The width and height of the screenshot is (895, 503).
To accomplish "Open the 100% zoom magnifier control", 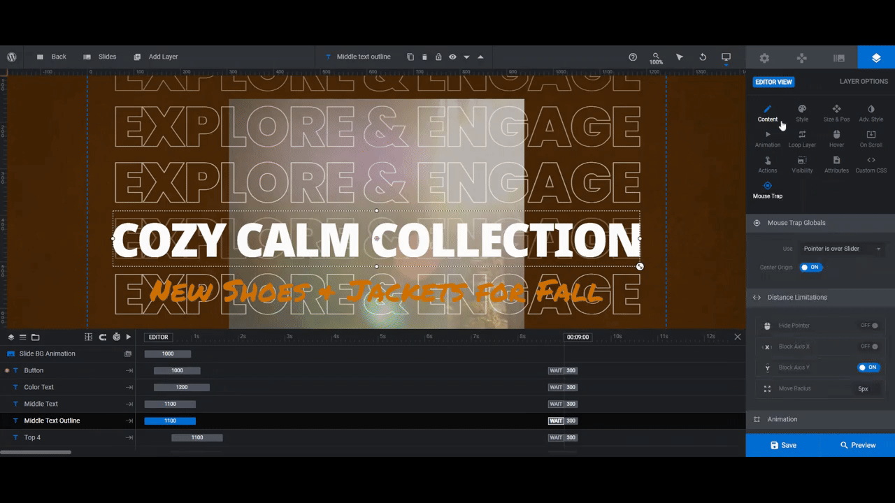I will (656, 58).
